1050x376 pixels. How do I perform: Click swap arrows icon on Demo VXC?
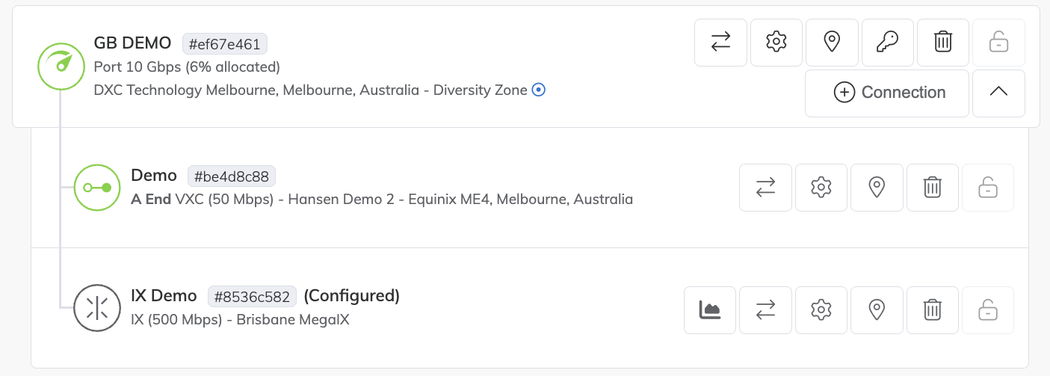tap(765, 187)
